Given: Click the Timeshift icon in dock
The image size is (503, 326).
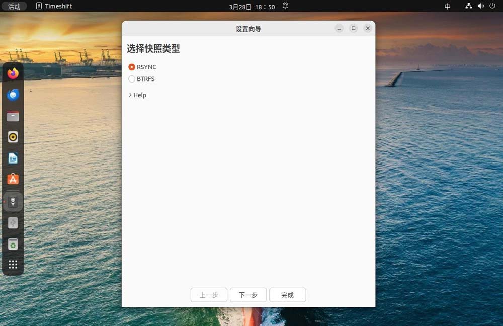Looking at the screenshot, I should pos(13,202).
